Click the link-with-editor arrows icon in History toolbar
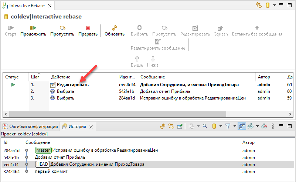The width and height of the screenshot is (296, 182). tap(171, 126)
